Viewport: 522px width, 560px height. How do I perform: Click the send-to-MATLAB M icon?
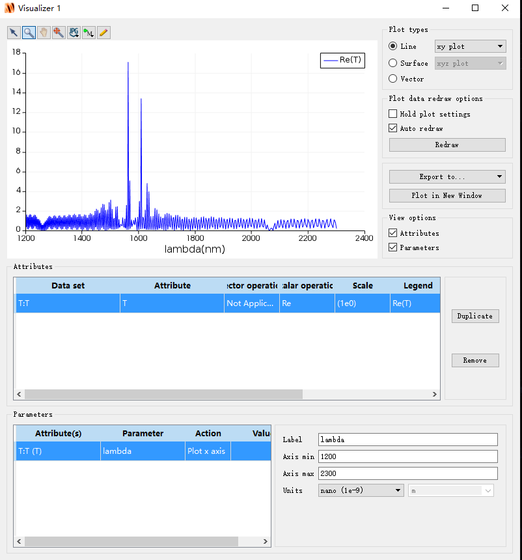tap(89, 33)
